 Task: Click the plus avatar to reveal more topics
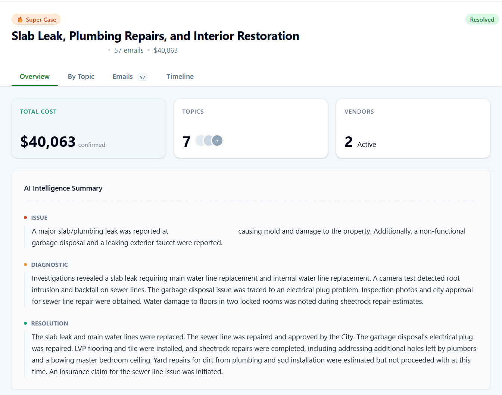217,141
